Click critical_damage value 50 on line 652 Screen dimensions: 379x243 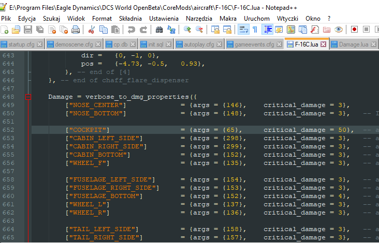[x=343, y=130]
